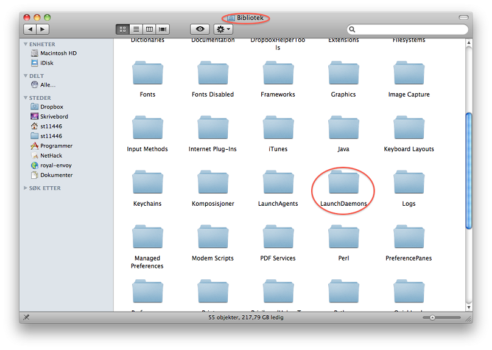Screen dimensions: 492x350
Task: Expand the SØK ETTER sidebar section
Action: click(26, 188)
